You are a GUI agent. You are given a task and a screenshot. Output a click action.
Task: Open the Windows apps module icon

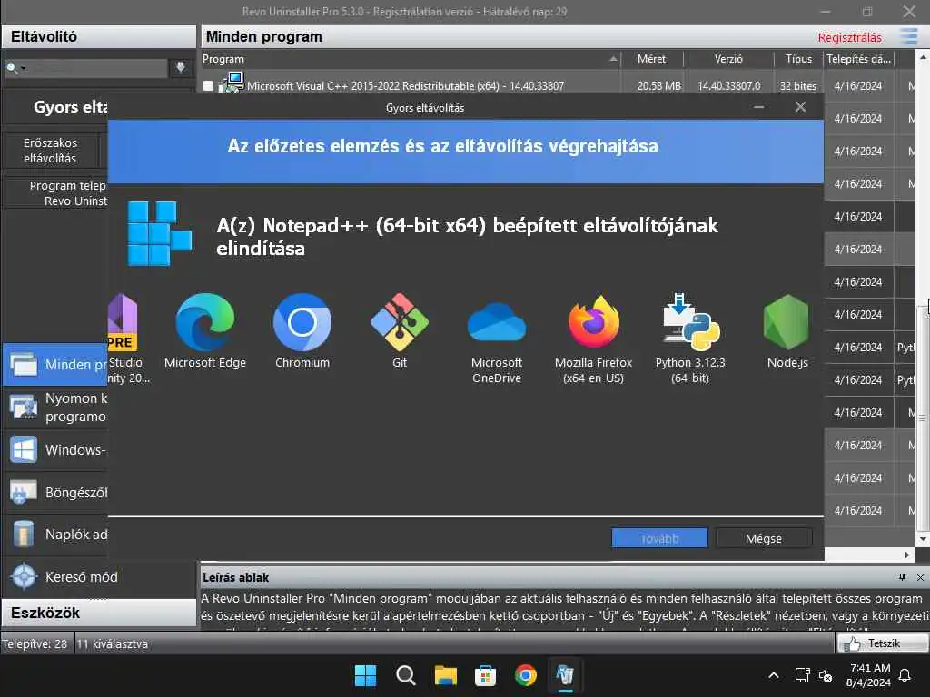coord(24,450)
